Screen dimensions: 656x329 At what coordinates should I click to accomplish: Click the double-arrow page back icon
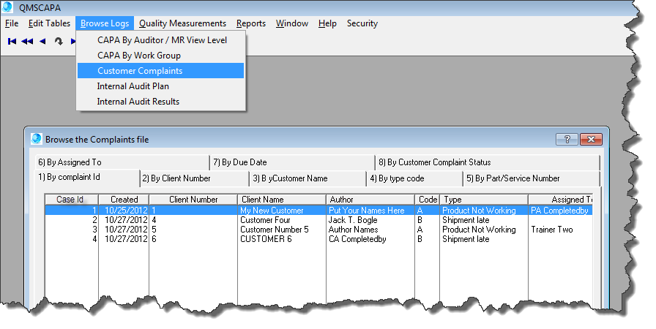[x=27, y=42]
